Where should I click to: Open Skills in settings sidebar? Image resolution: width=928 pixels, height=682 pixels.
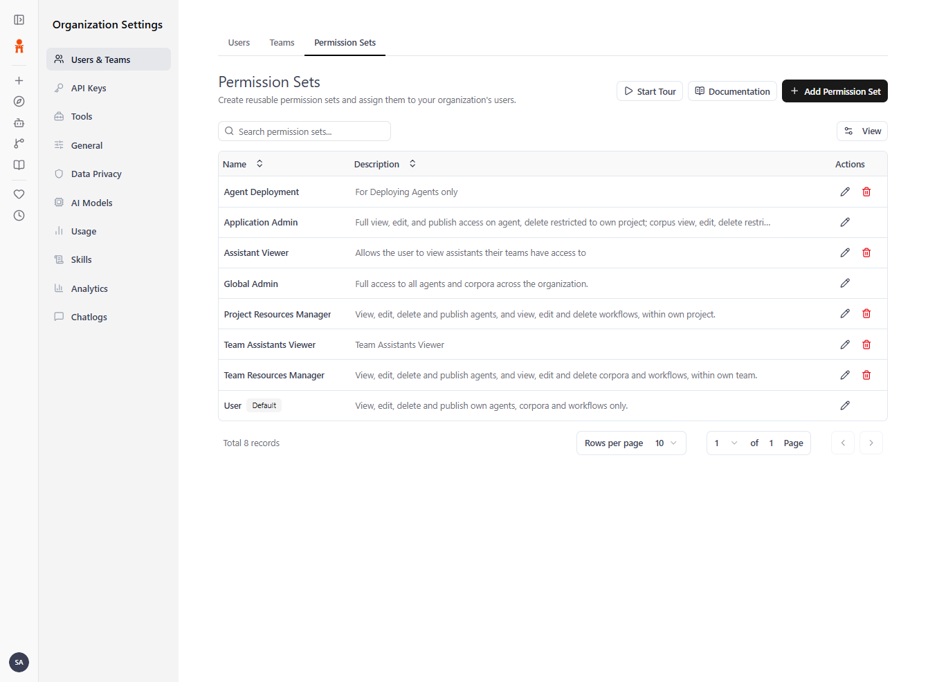pos(109,259)
